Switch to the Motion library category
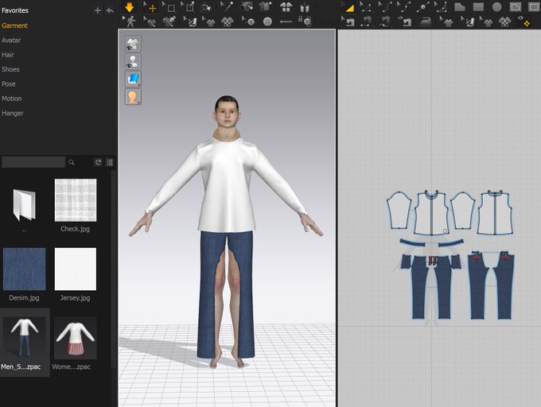This screenshot has height=407, width=541. coord(11,99)
